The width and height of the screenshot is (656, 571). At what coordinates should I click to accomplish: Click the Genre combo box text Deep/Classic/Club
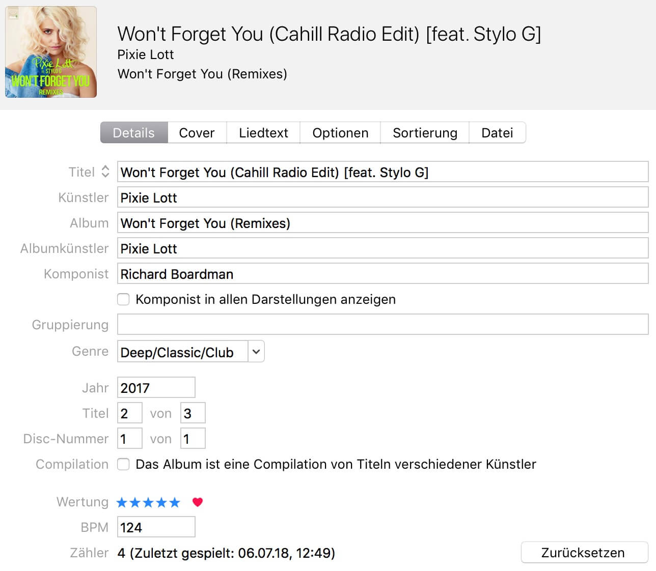[183, 352]
